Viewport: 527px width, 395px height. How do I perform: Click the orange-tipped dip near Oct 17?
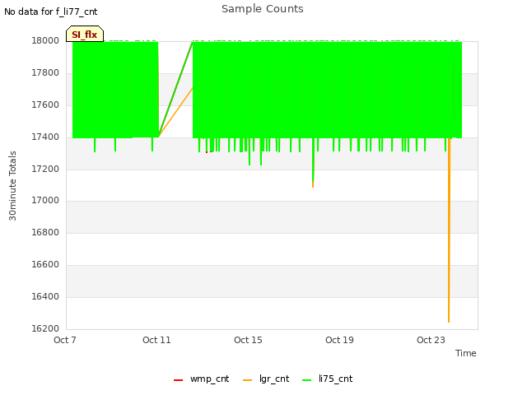(313, 184)
